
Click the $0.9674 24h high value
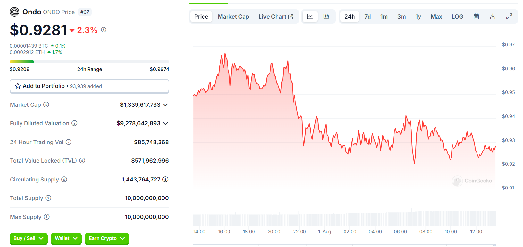[x=159, y=69]
